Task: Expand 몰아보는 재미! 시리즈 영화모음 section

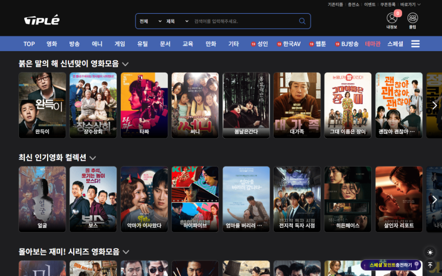Action: point(126,252)
